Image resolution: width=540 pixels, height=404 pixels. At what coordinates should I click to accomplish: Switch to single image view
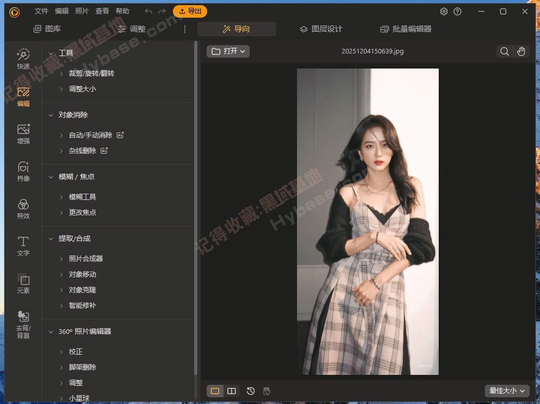coord(214,391)
